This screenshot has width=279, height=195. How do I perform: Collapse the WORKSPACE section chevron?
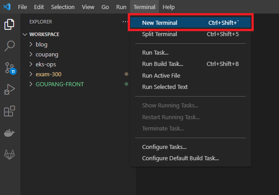coord(25,34)
